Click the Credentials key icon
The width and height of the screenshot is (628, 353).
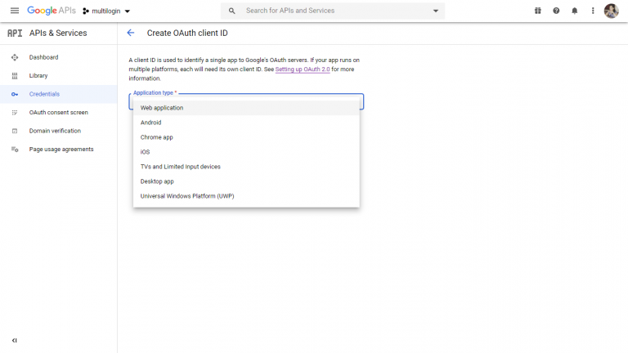(x=15, y=94)
